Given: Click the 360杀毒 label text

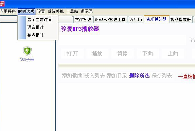Looking at the screenshot, I should click(27, 60).
